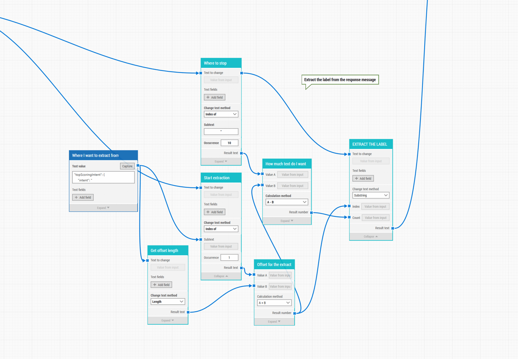Collapse the EXTRACT THE LABEL node
Image resolution: width=518 pixels, height=359 pixels.
(371, 236)
